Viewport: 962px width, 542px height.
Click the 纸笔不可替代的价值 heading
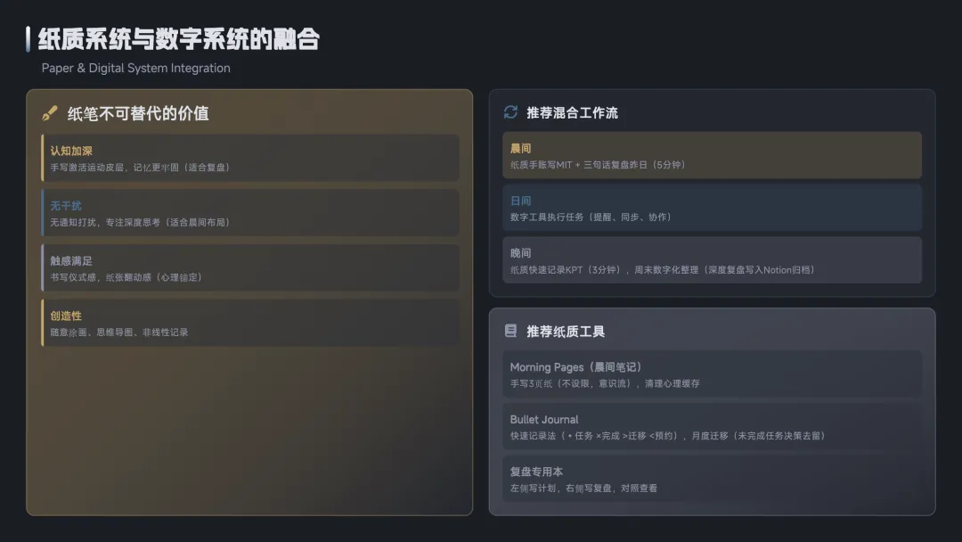click(138, 113)
